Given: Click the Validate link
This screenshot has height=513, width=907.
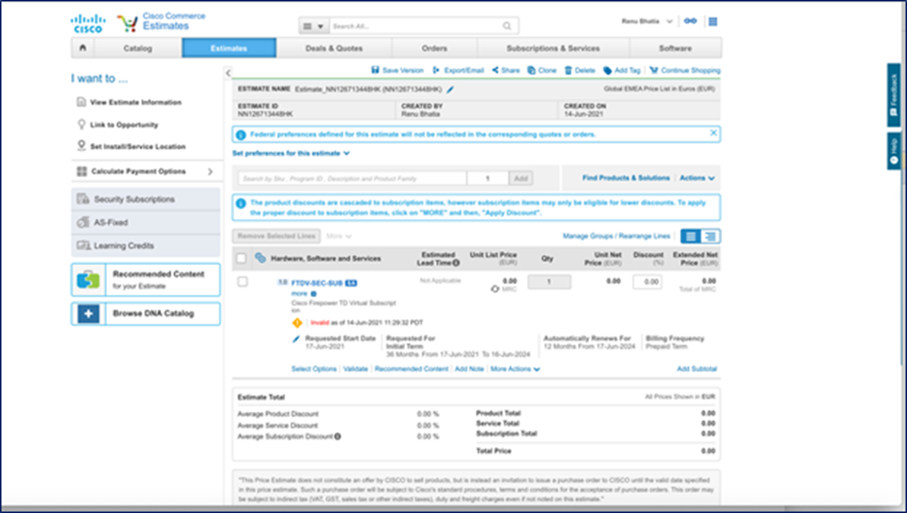Looking at the screenshot, I should point(355,369).
